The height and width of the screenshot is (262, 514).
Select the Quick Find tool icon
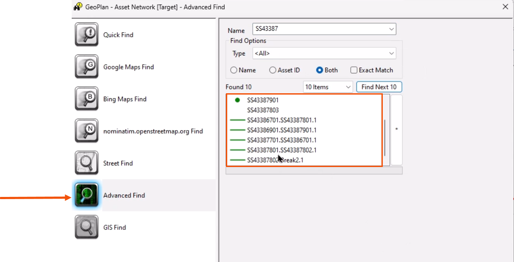[x=86, y=35]
